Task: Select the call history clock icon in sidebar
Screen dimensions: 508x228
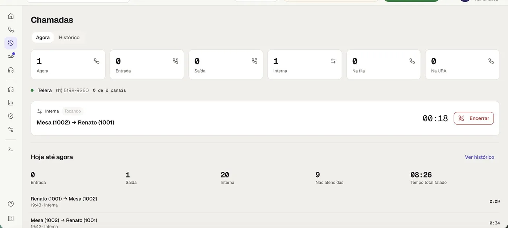Action: pyautogui.click(x=11, y=43)
